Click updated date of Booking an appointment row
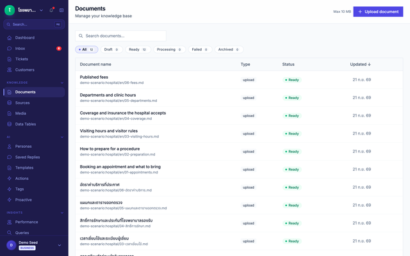This screenshot has width=410, height=256. pos(361,169)
